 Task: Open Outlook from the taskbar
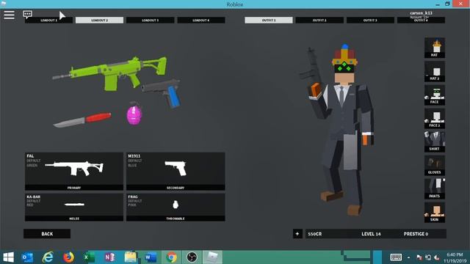coord(28,257)
